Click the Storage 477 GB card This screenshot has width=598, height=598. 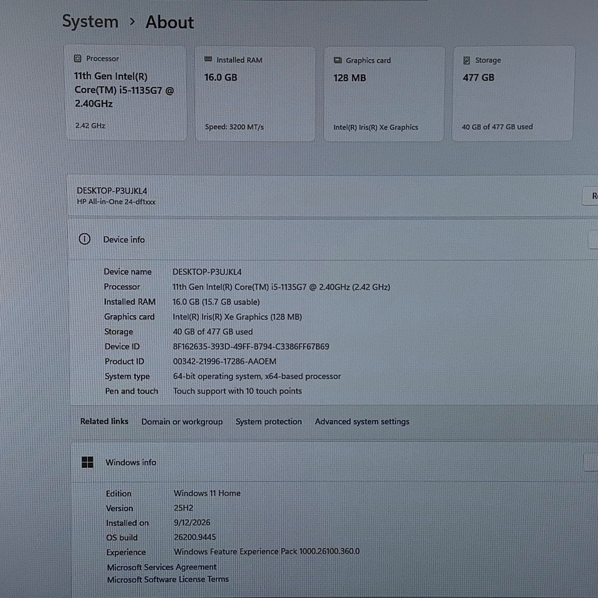(513, 93)
